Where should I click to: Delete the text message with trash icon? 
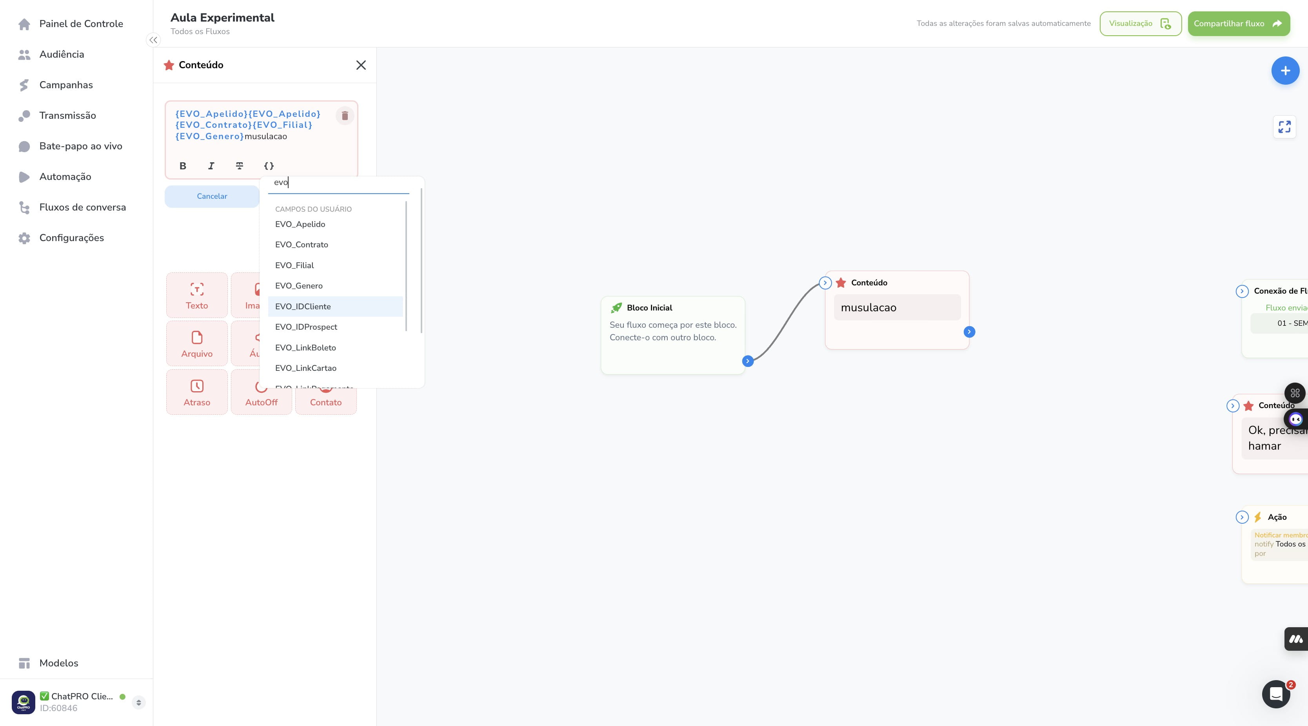pos(345,116)
